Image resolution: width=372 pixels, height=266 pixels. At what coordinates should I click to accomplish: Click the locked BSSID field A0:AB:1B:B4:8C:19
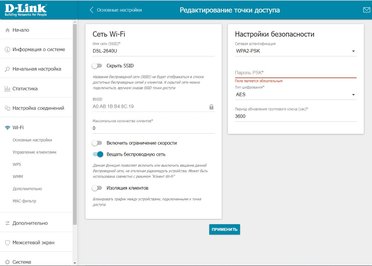(x=153, y=107)
